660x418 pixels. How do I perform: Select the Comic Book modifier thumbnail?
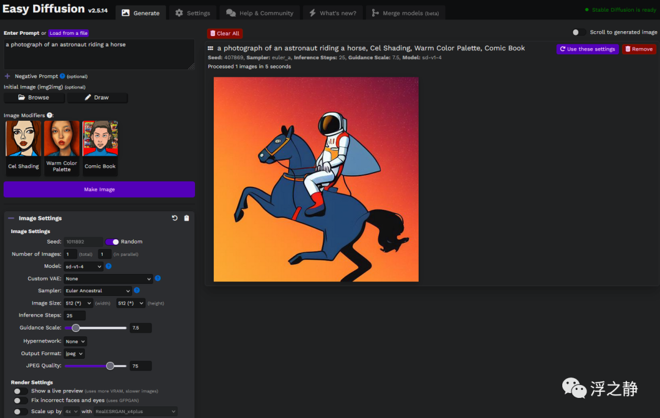pyautogui.click(x=100, y=148)
